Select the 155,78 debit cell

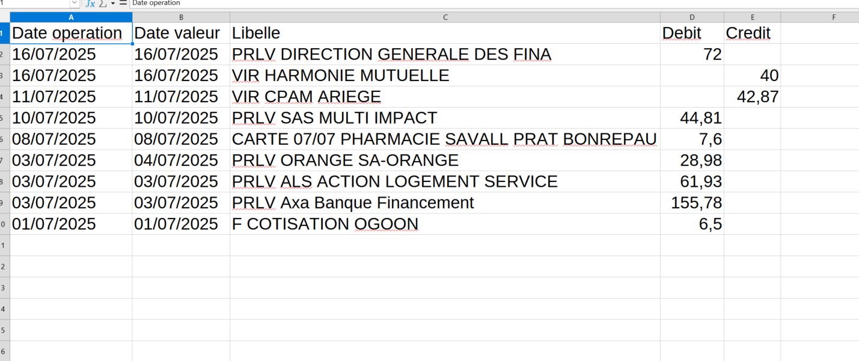(x=692, y=203)
